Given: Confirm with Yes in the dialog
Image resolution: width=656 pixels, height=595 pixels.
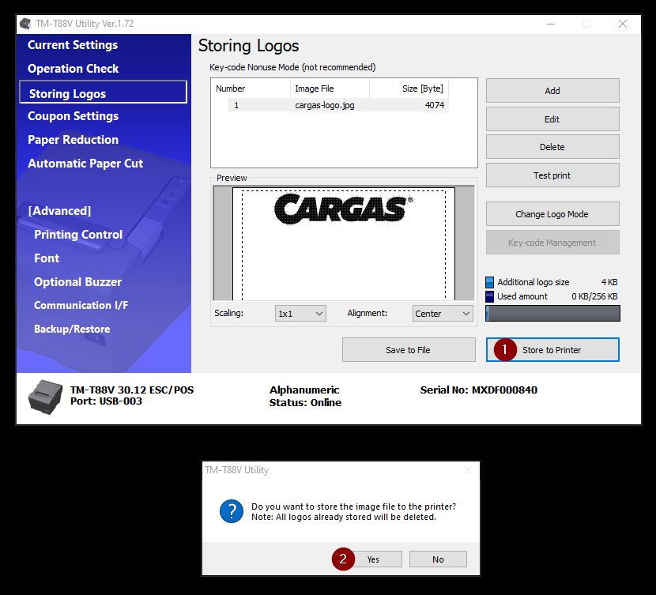Looking at the screenshot, I should coord(373,559).
